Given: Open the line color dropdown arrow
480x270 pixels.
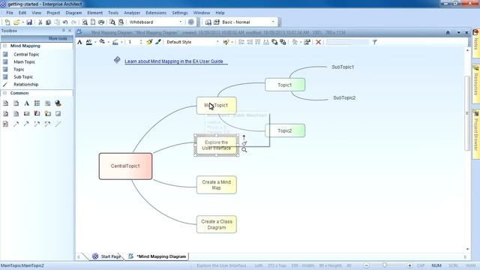Looking at the screenshot, I should pos(121,42).
